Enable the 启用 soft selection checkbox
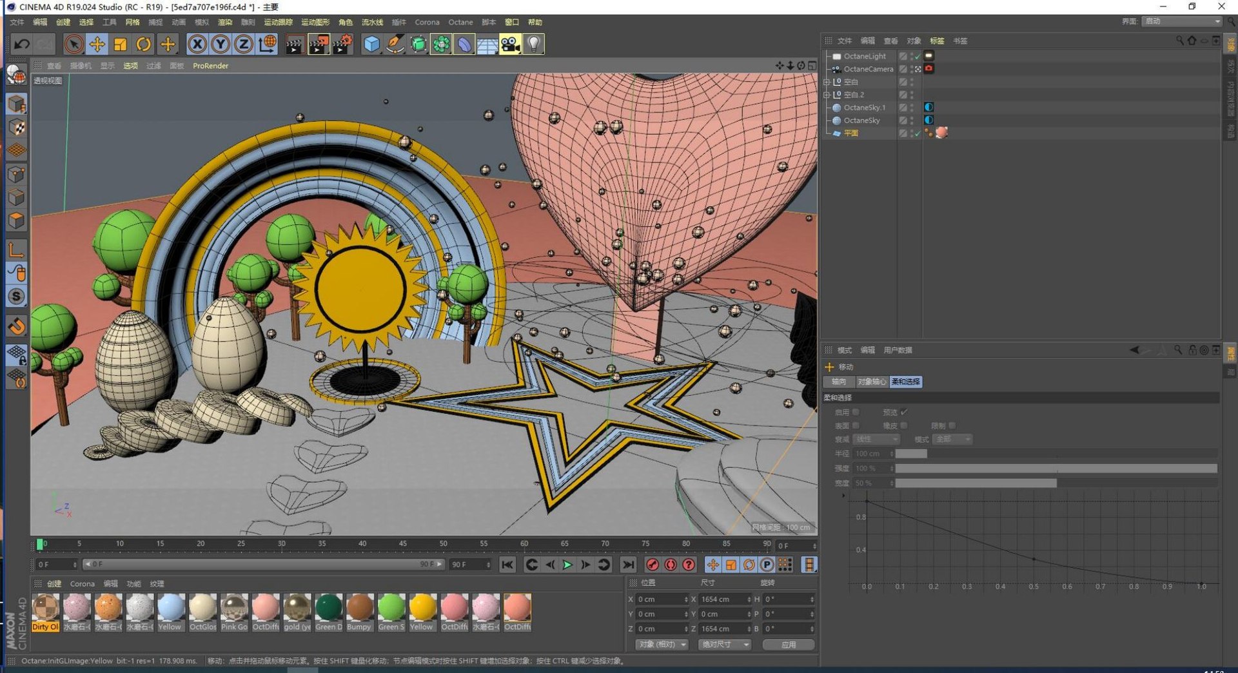The width and height of the screenshot is (1238, 673). click(856, 412)
